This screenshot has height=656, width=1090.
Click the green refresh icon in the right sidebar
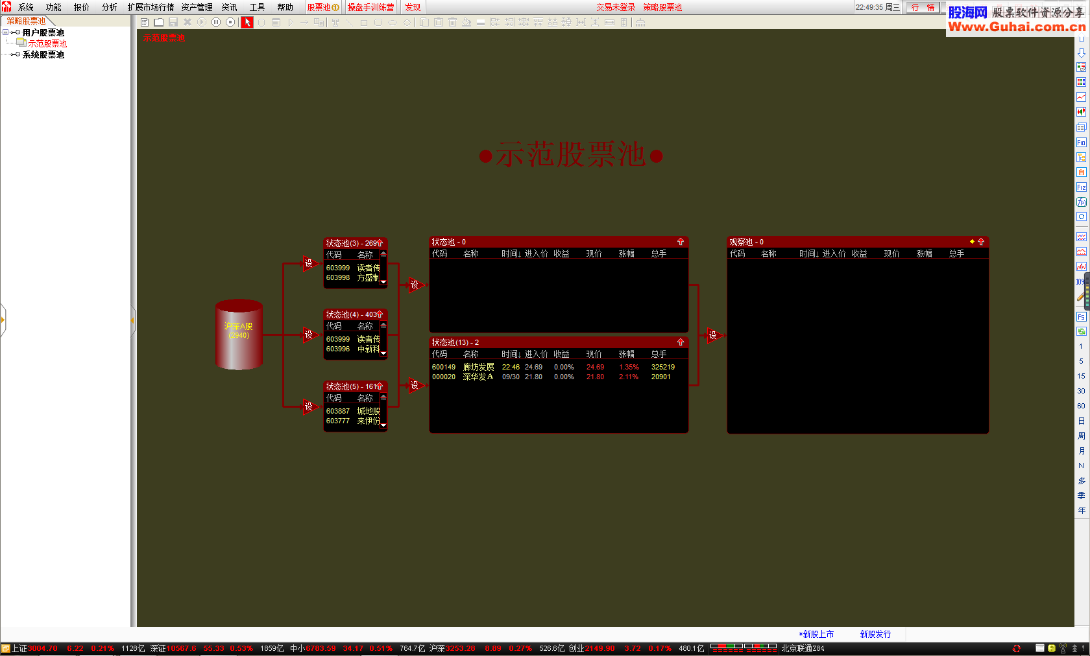(1082, 332)
